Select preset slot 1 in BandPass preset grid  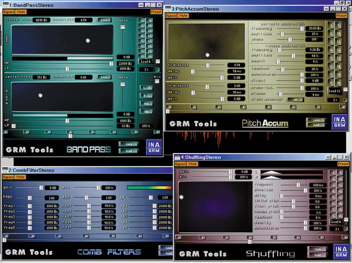[141, 21]
